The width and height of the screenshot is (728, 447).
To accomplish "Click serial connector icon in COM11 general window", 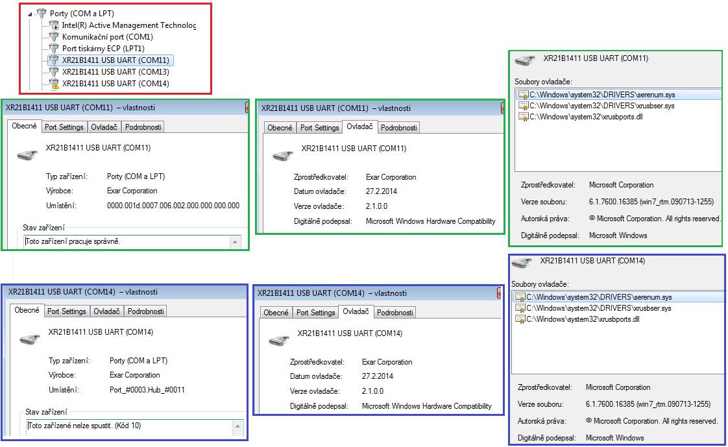I will (x=27, y=154).
